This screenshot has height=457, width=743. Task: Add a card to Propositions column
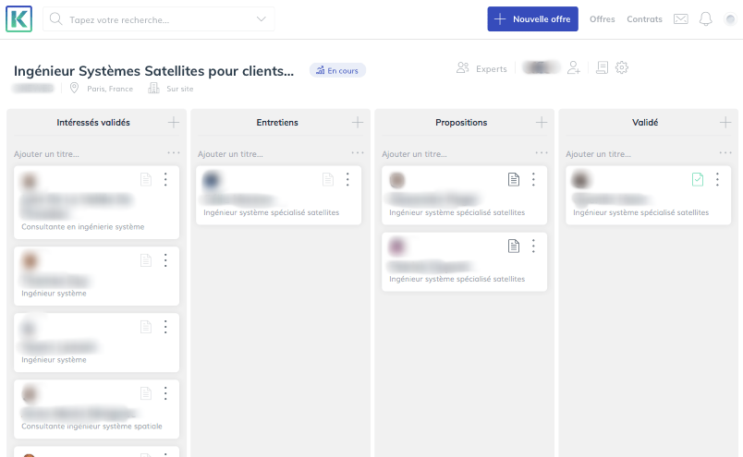(542, 122)
